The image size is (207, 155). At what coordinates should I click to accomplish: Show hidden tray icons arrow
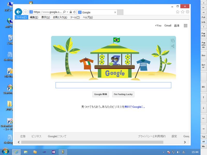164,152
